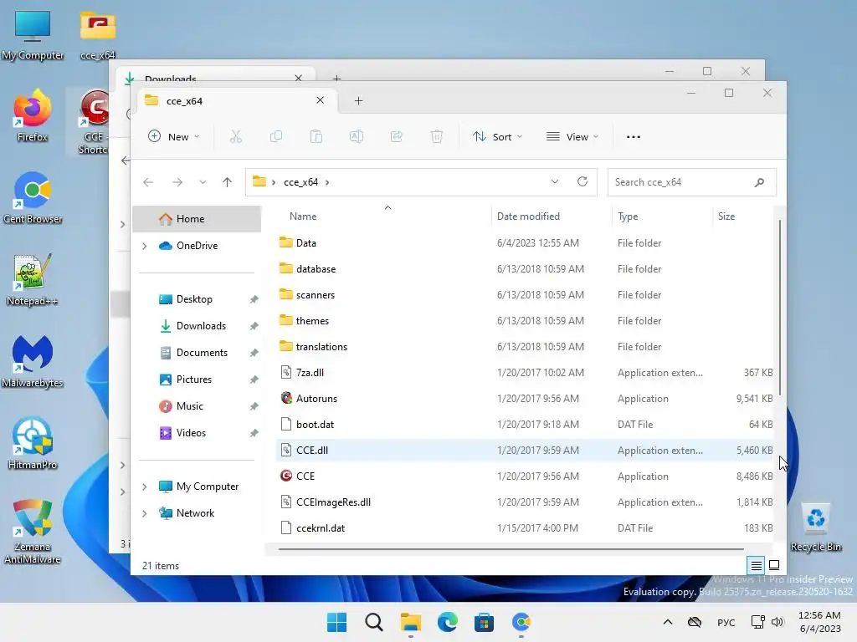Click the Share icon in toolbar
The image size is (857, 642).
397,136
